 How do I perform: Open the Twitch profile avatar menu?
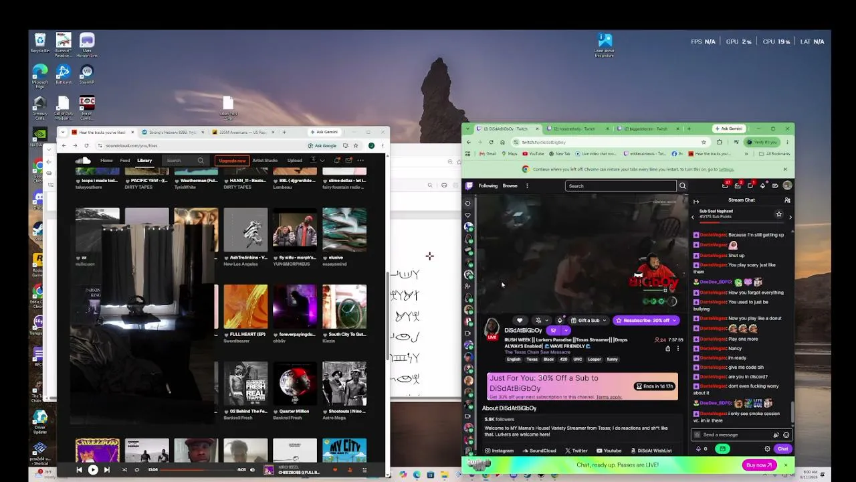pos(787,185)
